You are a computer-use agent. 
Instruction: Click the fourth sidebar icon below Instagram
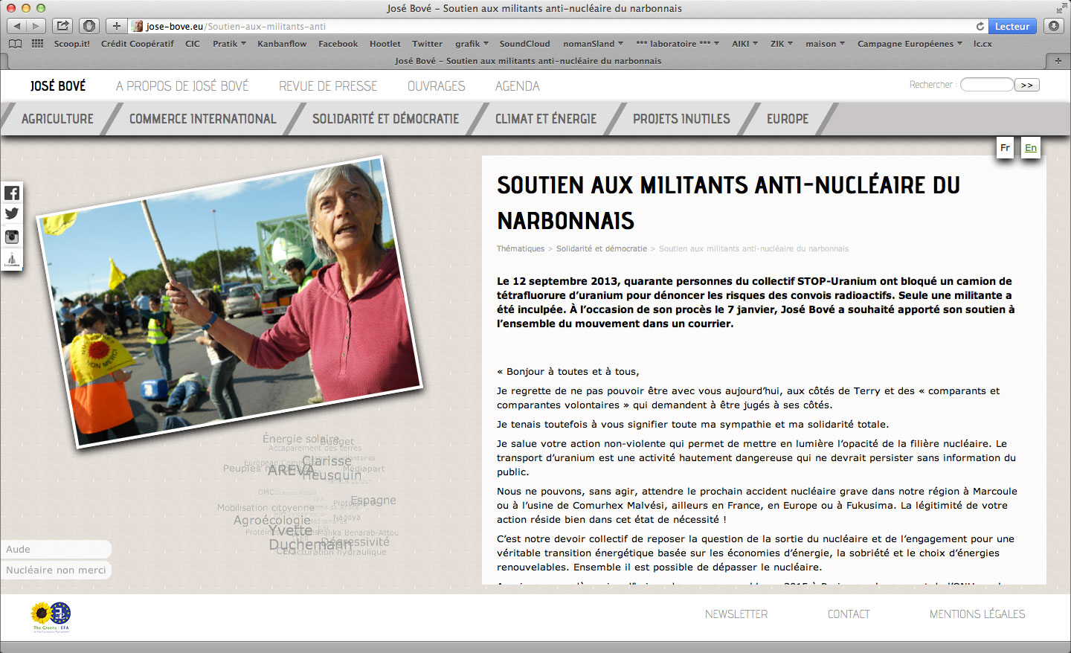(12, 260)
